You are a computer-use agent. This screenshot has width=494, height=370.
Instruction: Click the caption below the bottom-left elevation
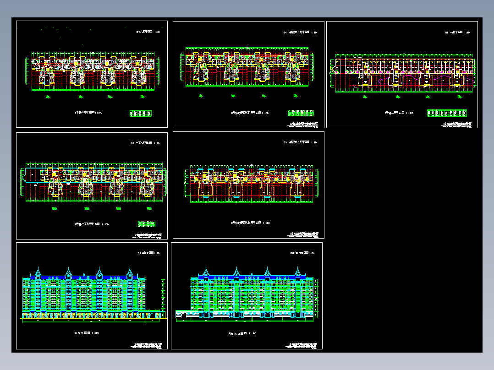87,333
